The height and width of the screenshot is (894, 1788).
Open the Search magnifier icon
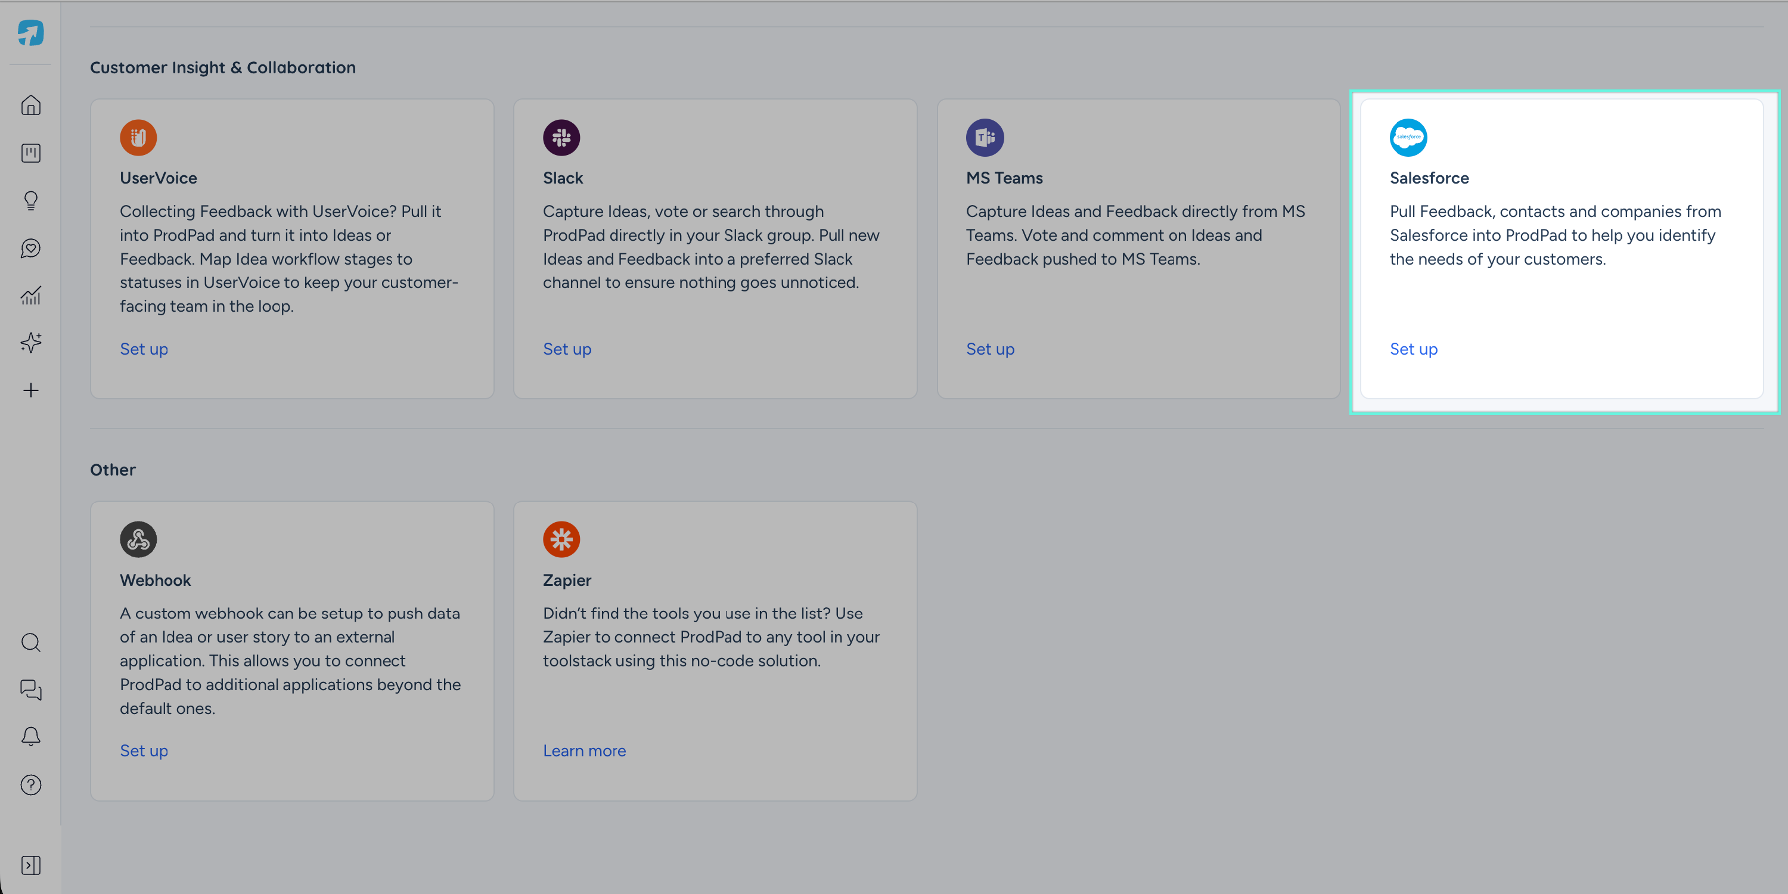pos(30,642)
